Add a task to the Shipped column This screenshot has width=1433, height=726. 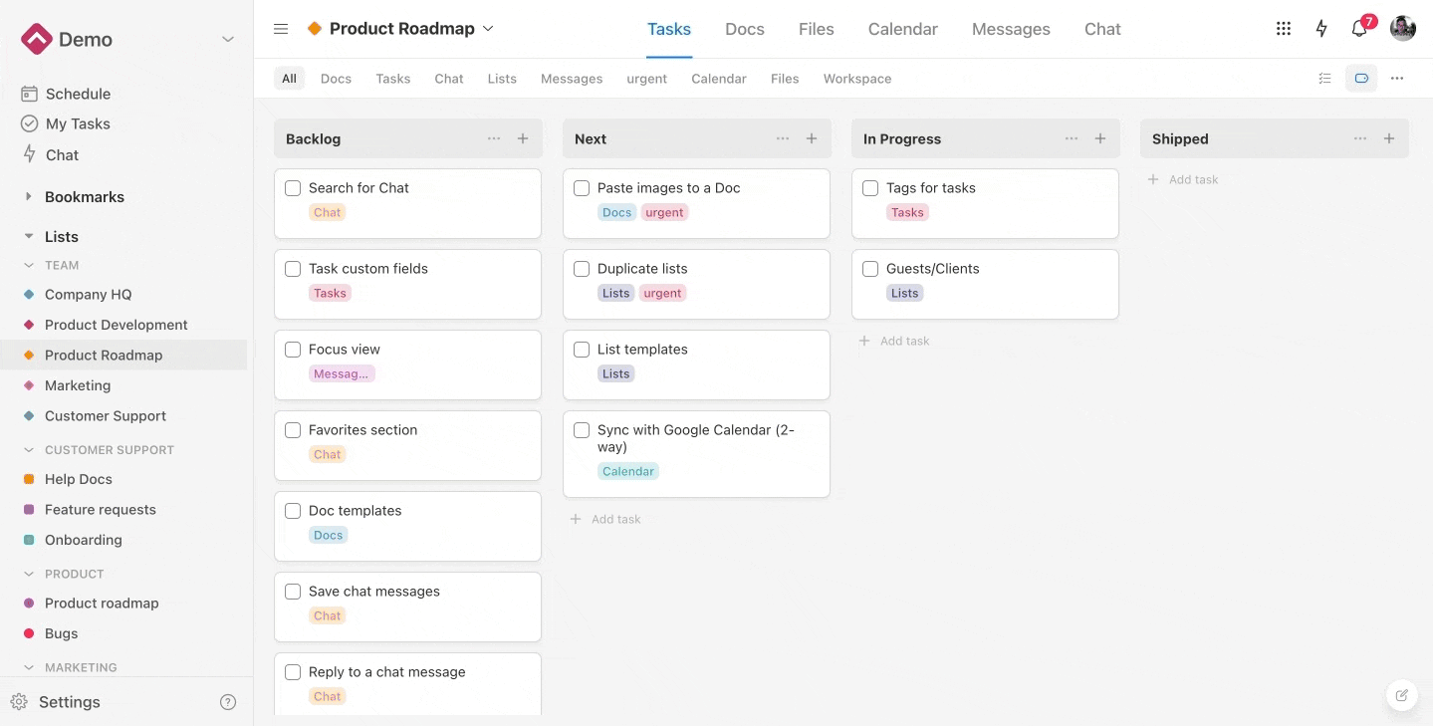point(1183,179)
